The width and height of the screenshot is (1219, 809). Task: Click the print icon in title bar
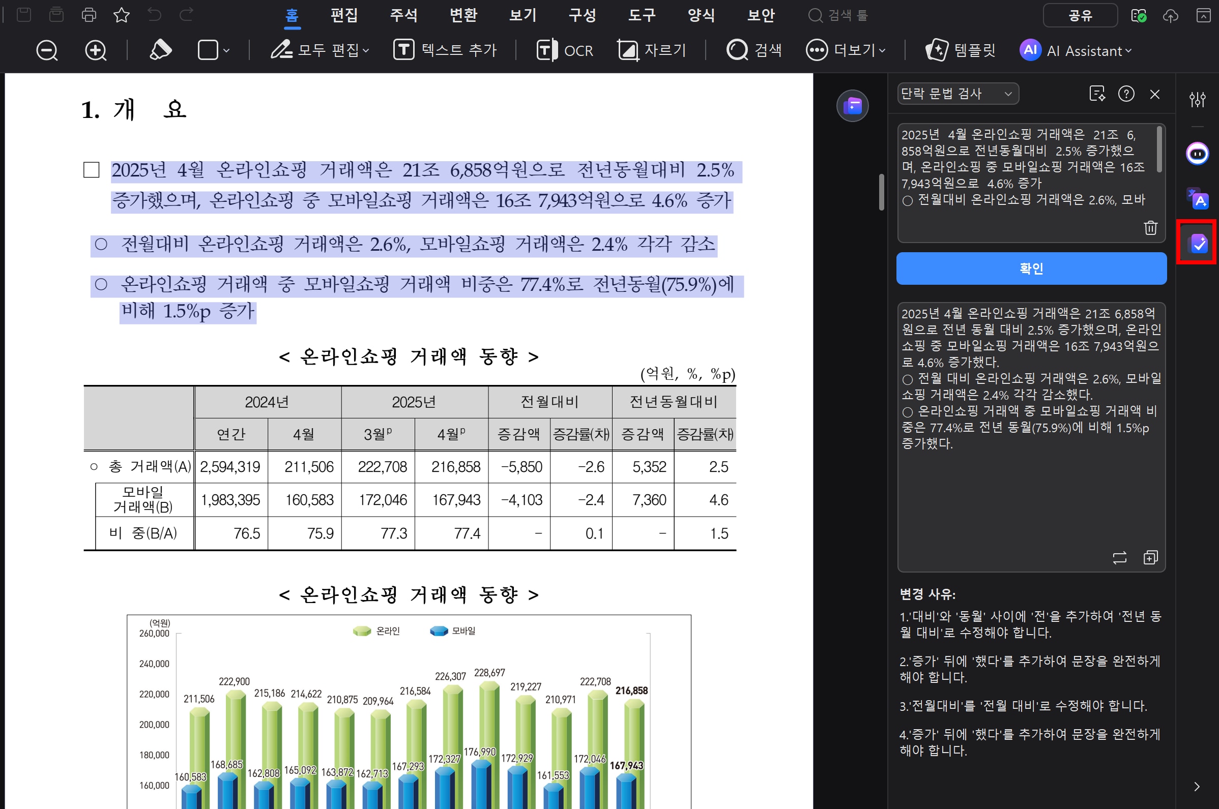click(89, 14)
